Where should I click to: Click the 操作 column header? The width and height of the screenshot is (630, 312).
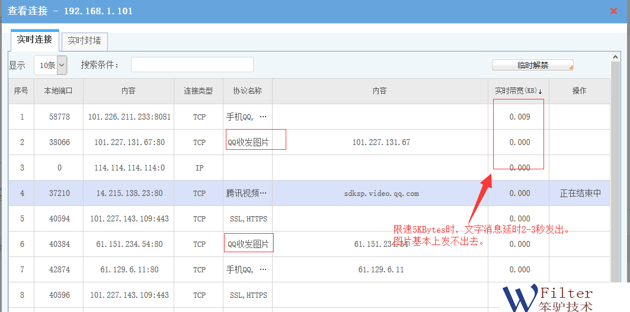tap(579, 91)
